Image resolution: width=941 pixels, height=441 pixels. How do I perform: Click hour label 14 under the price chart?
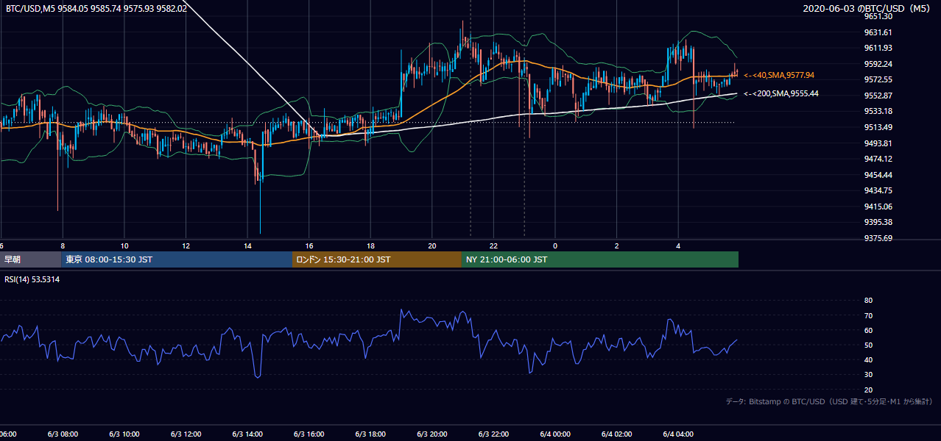(247, 245)
